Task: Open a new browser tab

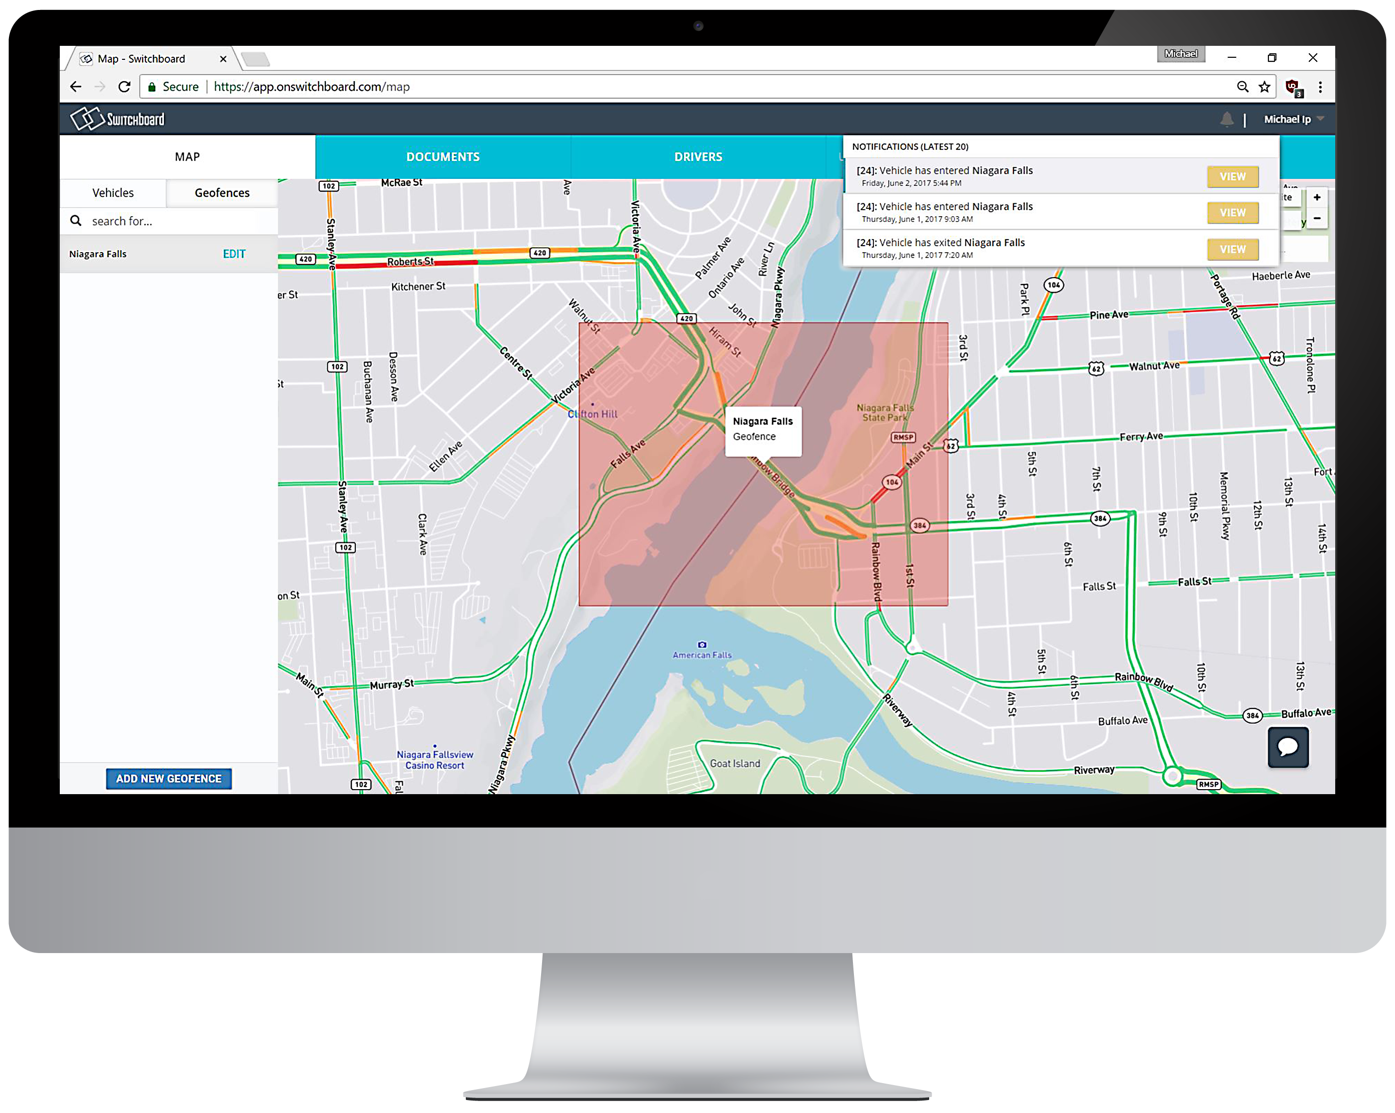Action: point(256,59)
